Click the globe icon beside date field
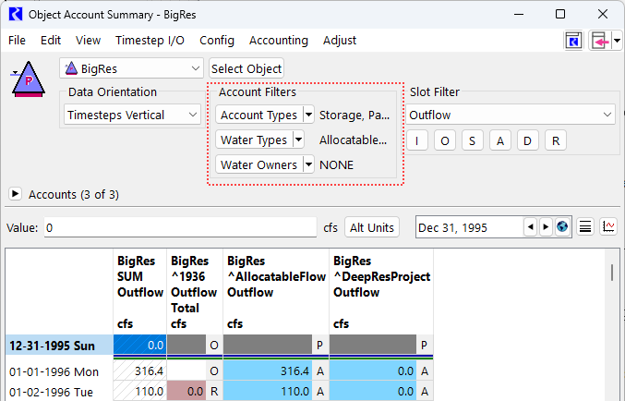 (x=562, y=227)
